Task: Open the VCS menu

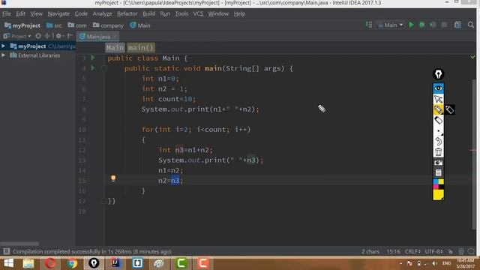Action: tap(198, 13)
